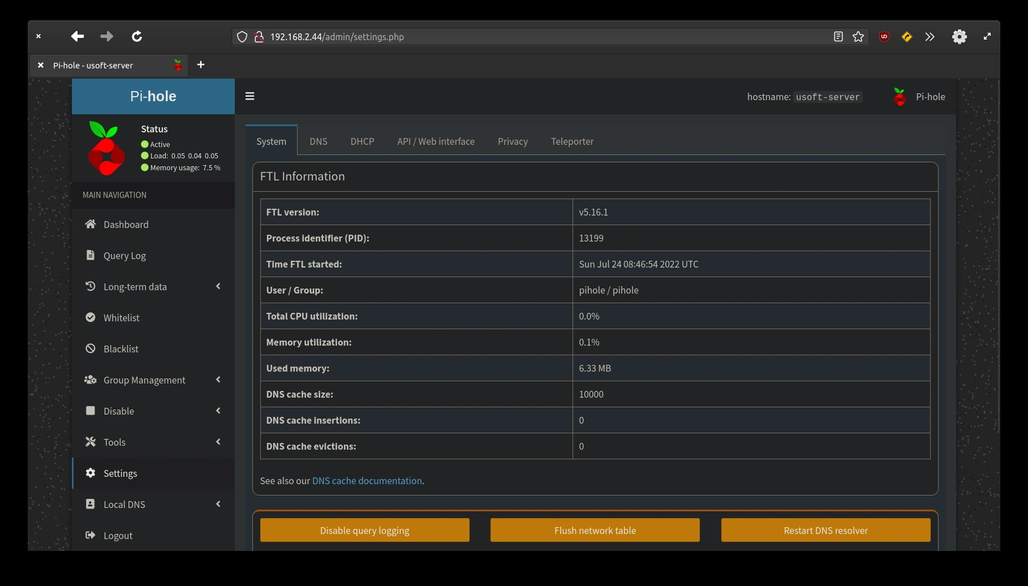Select the PID value 13199
1028x586 pixels.
click(591, 238)
